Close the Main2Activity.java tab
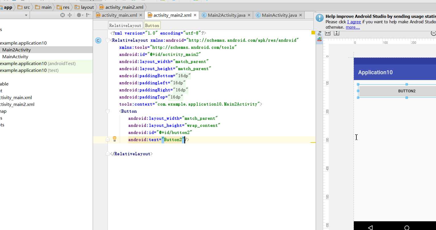Image resolution: width=436 pixels, height=230 pixels. [249, 15]
